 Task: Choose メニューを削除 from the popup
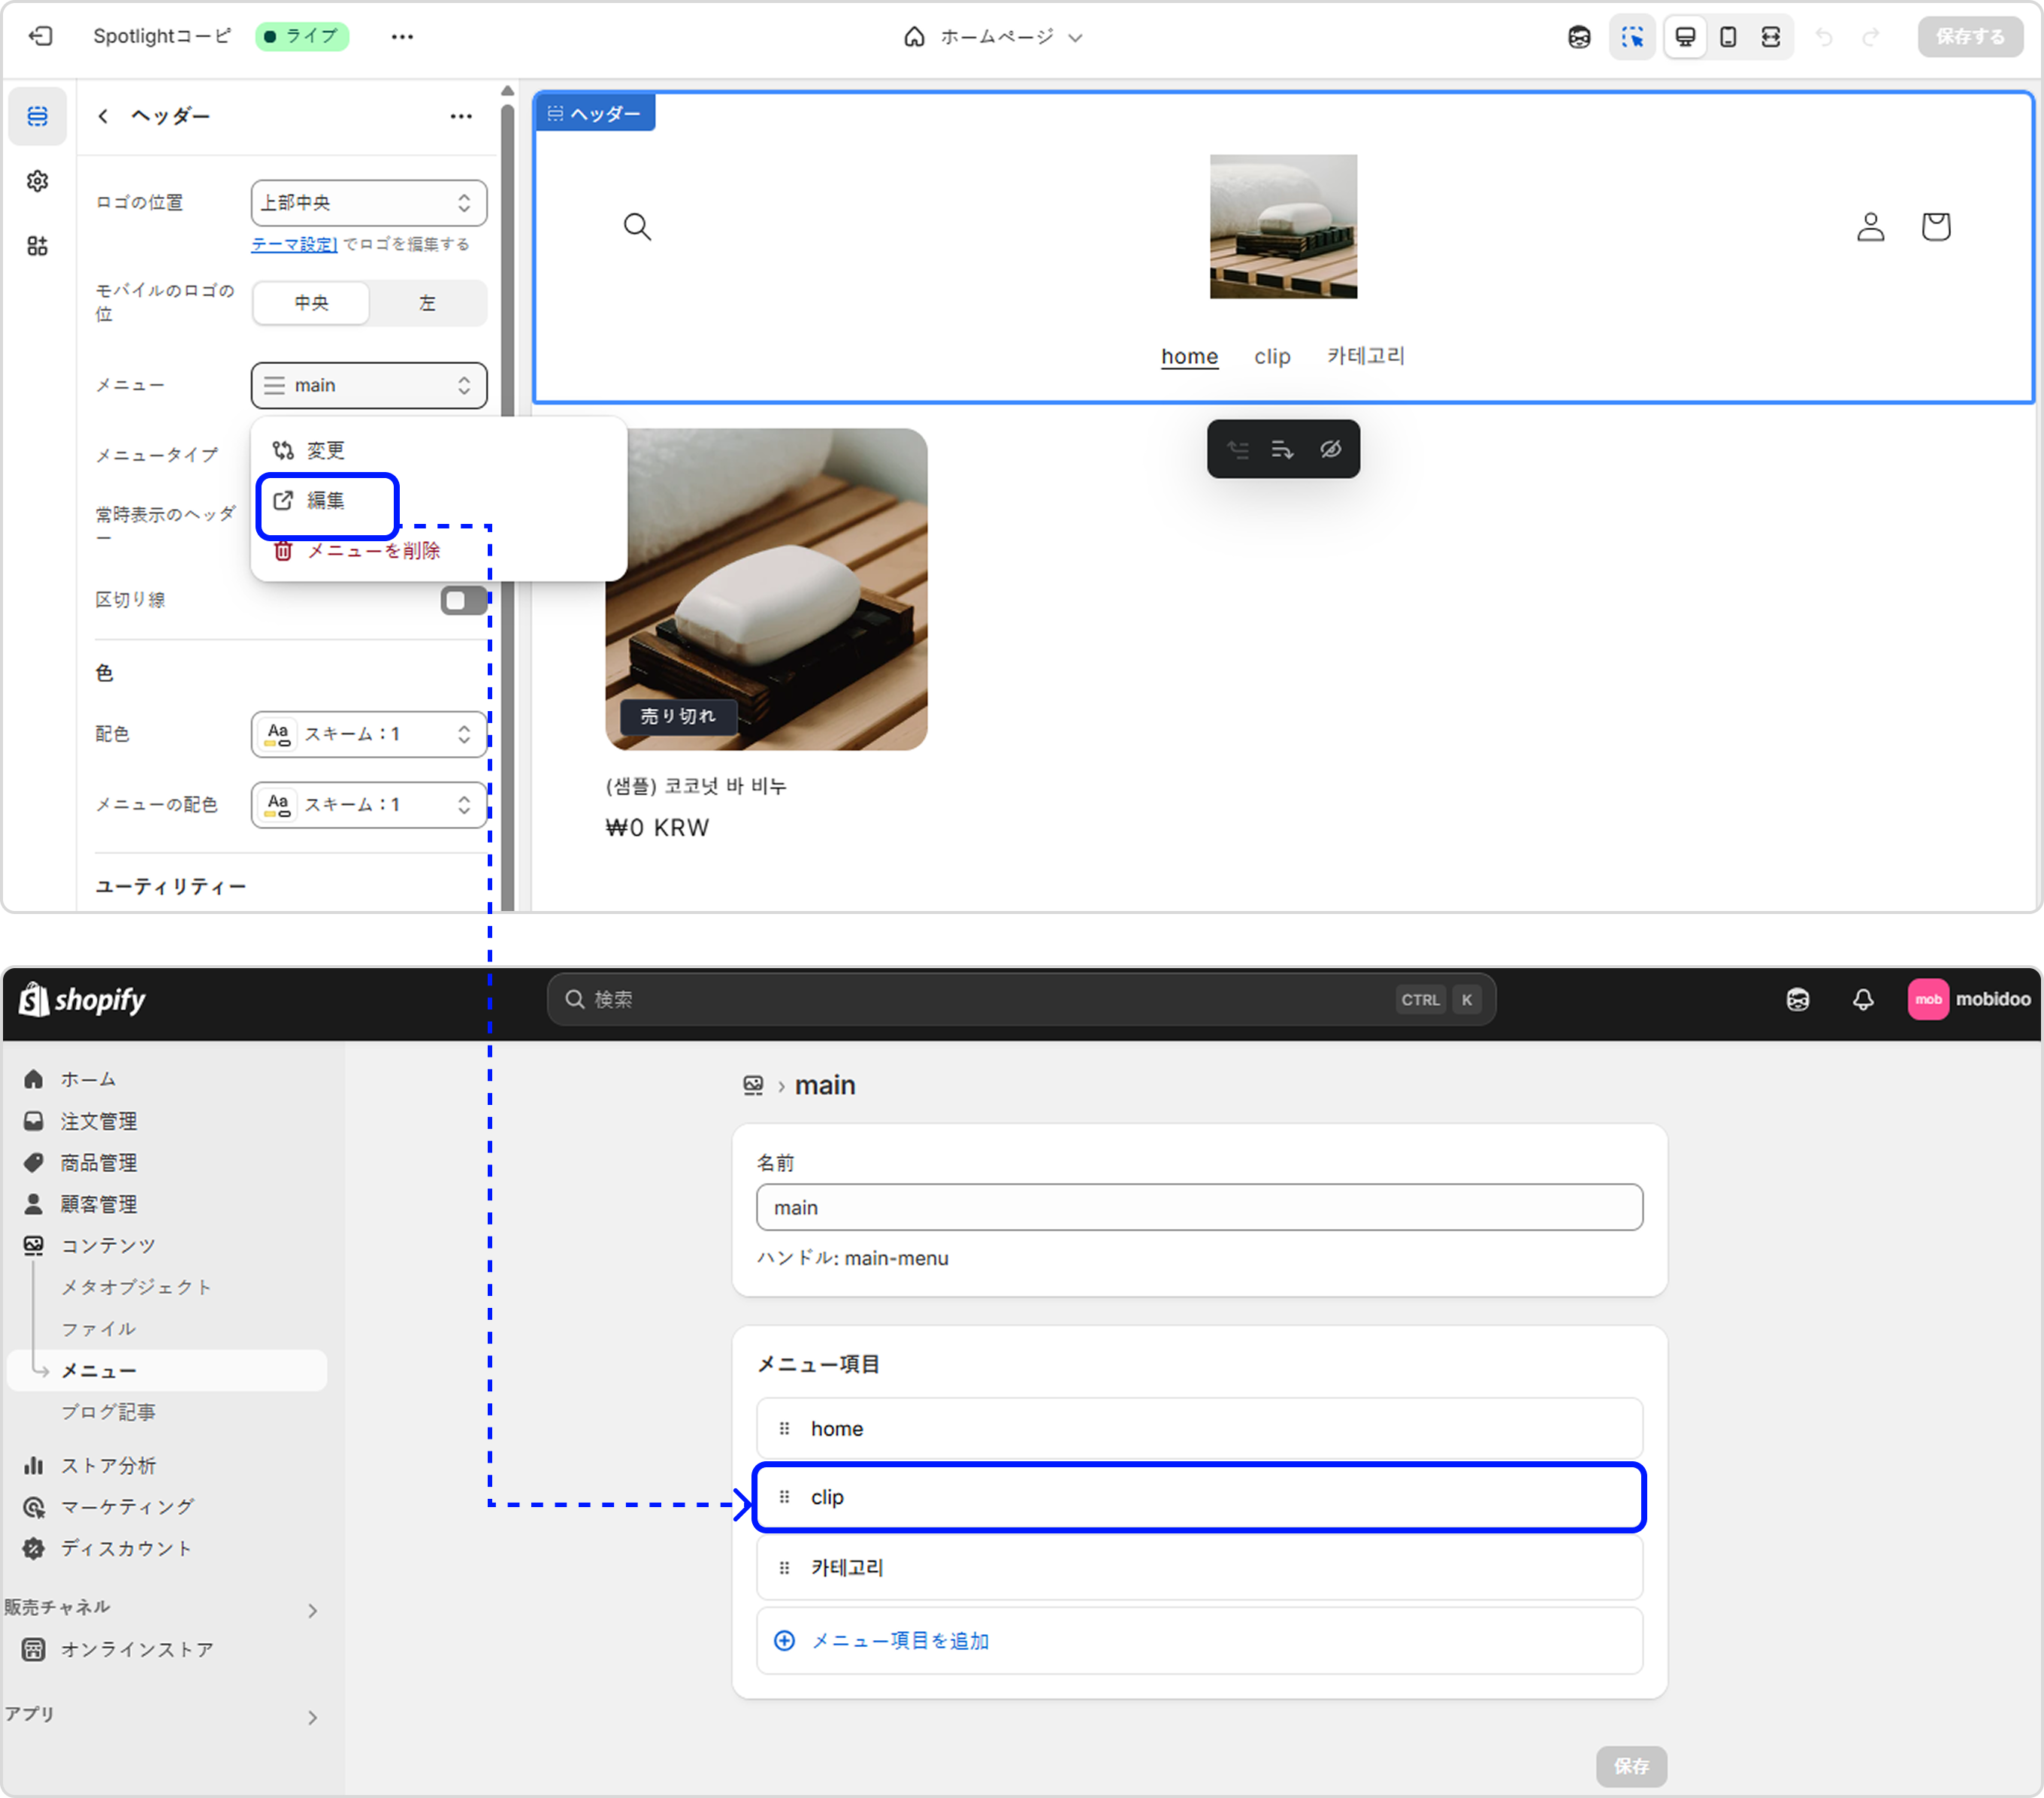click(372, 551)
